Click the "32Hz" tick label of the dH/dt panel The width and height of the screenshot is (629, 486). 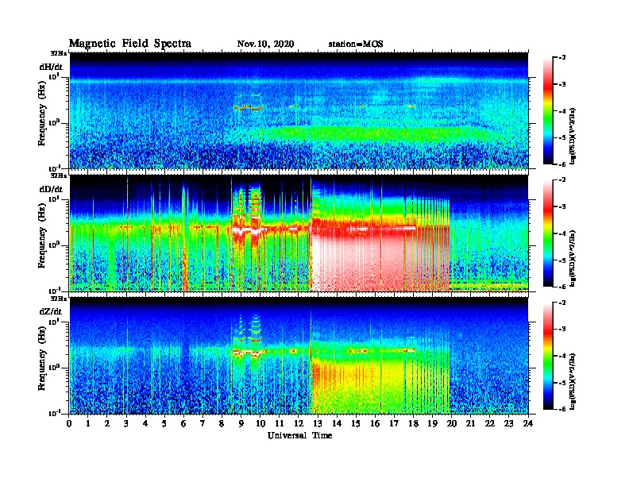click(59, 53)
